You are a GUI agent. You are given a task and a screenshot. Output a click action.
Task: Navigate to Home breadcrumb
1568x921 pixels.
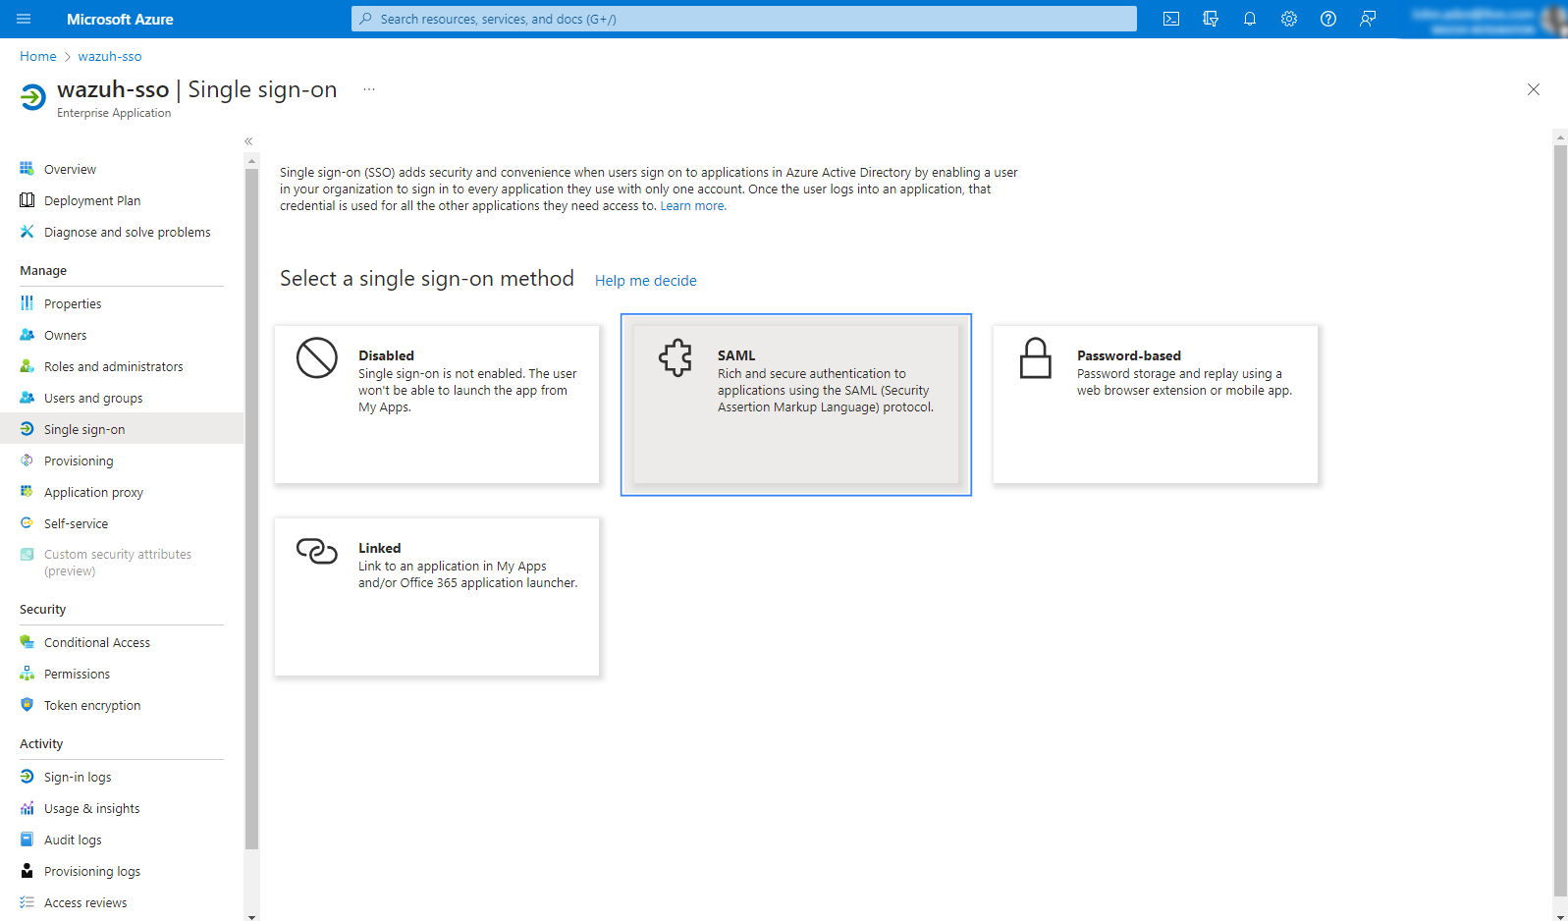(38, 56)
